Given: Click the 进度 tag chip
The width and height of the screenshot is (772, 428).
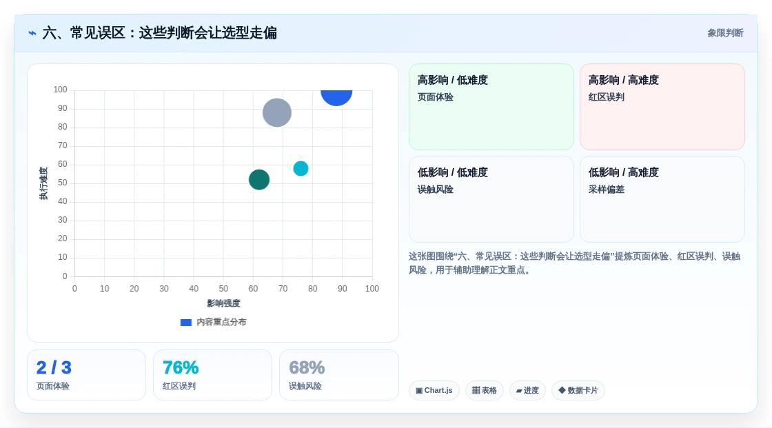Looking at the screenshot, I should [x=527, y=391].
